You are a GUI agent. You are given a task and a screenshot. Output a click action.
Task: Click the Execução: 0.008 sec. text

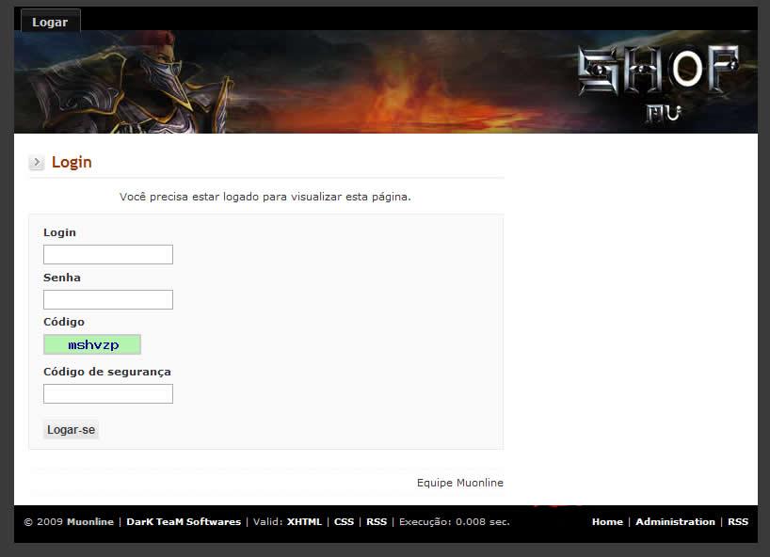click(x=455, y=521)
